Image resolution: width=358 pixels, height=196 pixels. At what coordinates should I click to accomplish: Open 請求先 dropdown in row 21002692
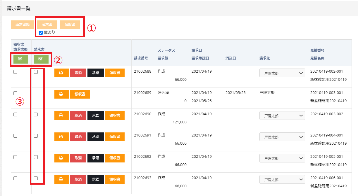282,158
